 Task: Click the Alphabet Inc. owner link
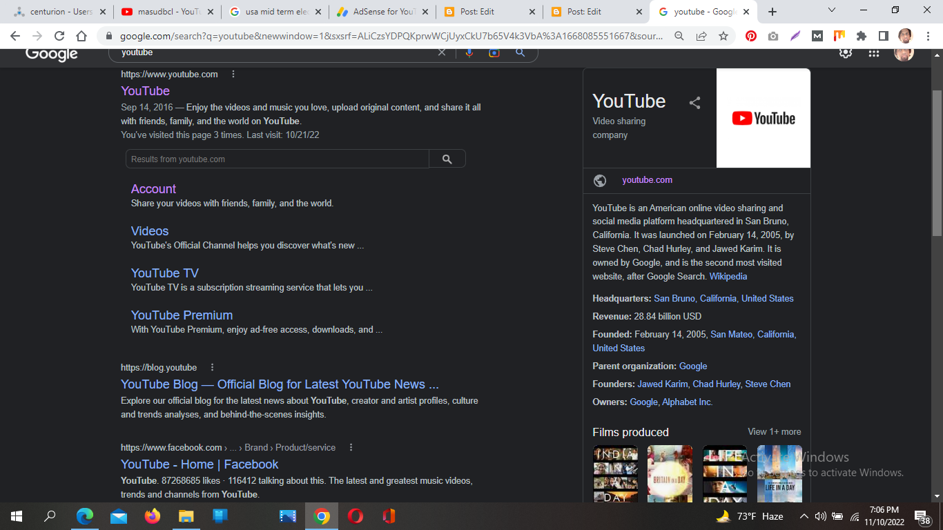click(x=687, y=402)
